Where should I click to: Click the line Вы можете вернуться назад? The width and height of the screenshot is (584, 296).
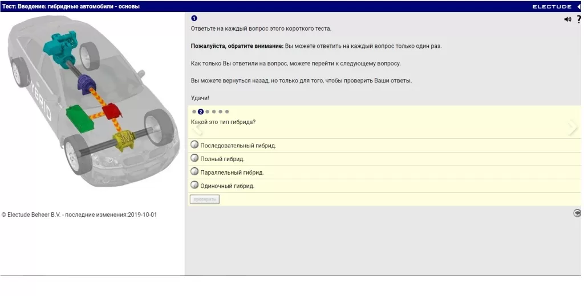pos(301,81)
